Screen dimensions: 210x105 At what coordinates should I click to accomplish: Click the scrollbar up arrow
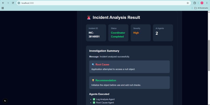[x=209, y=12]
